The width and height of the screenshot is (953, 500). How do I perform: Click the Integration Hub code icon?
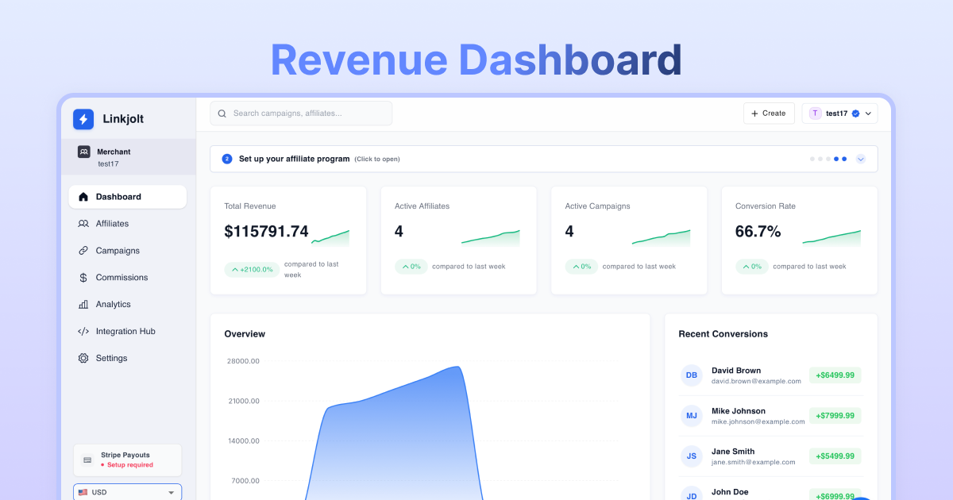click(x=83, y=332)
